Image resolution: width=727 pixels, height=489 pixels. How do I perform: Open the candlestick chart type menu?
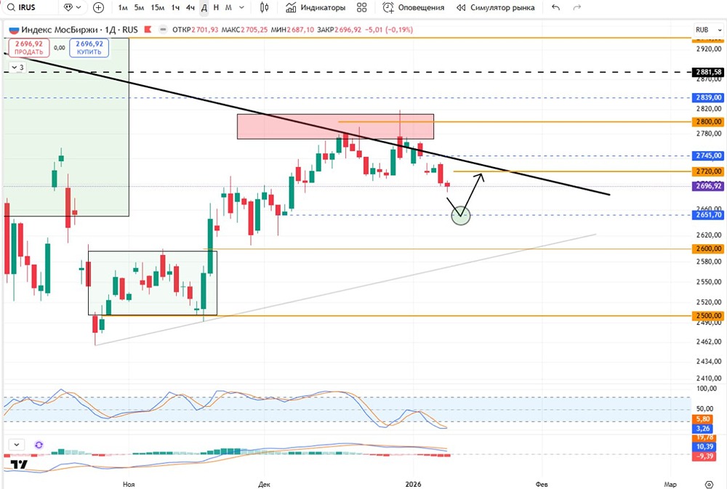pyautogui.click(x=265, y=7)
